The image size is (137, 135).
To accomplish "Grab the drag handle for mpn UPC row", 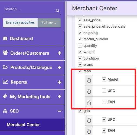I will click(x=89, y=91).
